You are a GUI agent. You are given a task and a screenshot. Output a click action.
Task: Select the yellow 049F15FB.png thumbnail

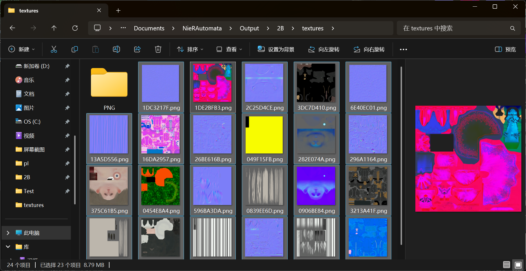264,135
